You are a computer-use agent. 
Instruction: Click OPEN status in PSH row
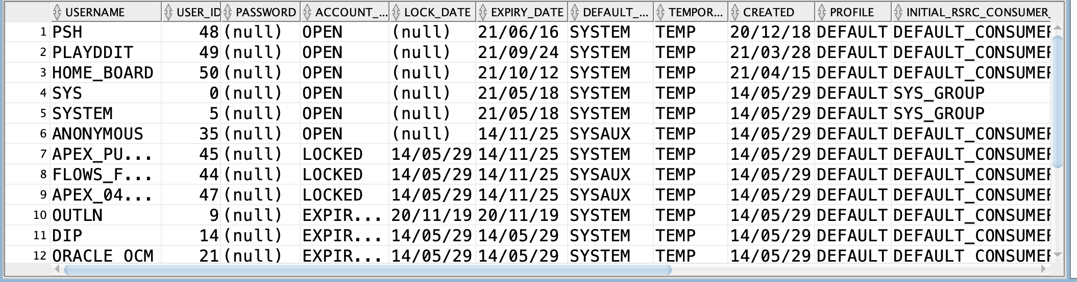[x=345, y=32]
